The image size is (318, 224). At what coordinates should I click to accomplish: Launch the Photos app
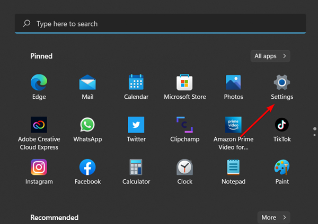[233, 83]
